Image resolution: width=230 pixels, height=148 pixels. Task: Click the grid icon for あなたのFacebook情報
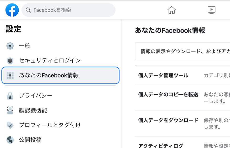[x=10, y=75]
